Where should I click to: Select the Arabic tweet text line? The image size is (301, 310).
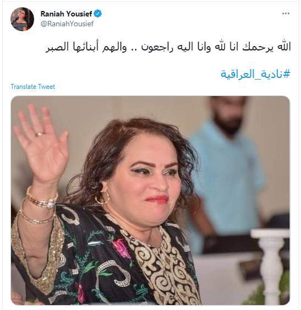click(x=168, y=47)
